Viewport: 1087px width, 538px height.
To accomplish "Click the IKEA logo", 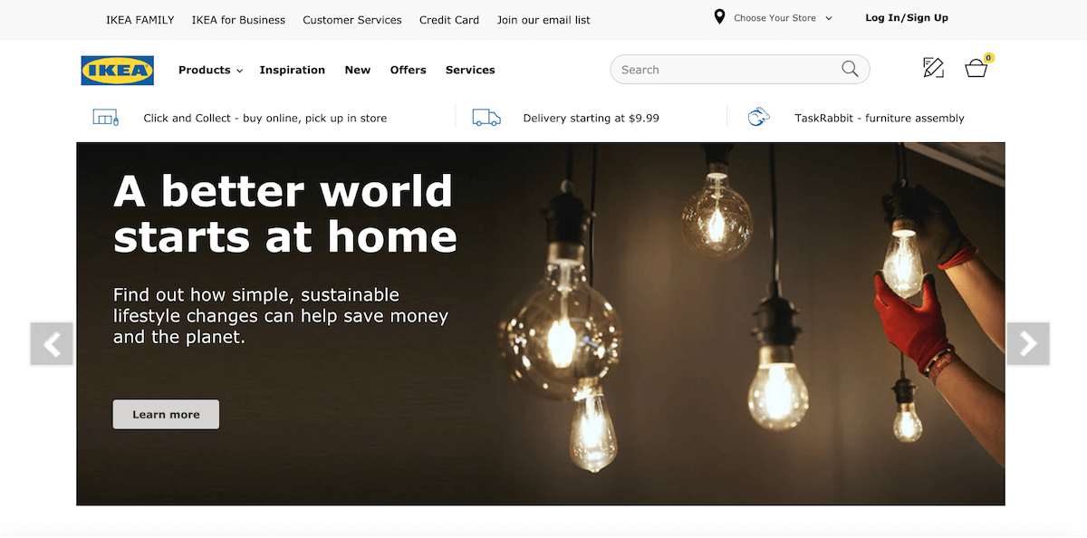I will pos(118,70).
